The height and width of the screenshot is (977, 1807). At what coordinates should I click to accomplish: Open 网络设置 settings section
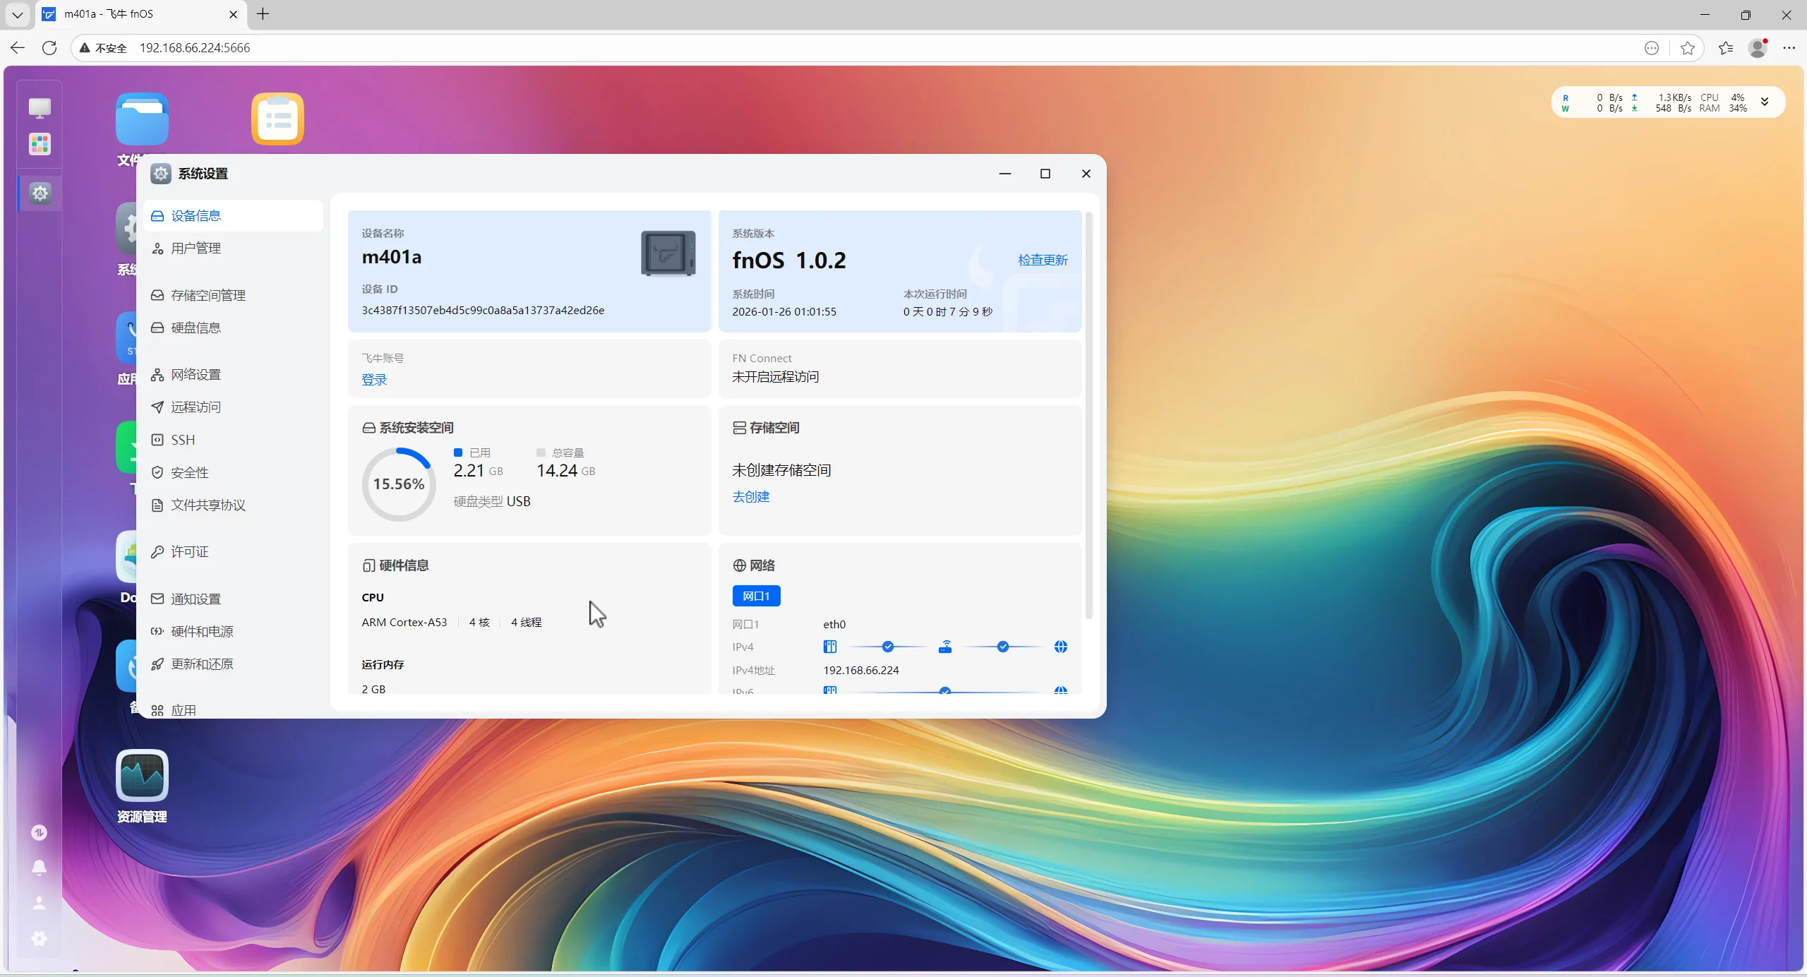click(196, 375)
